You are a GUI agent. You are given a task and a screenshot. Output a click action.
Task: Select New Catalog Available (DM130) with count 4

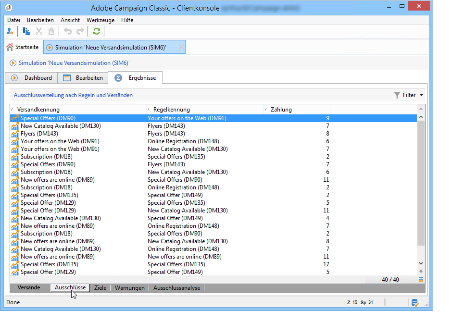213,218
